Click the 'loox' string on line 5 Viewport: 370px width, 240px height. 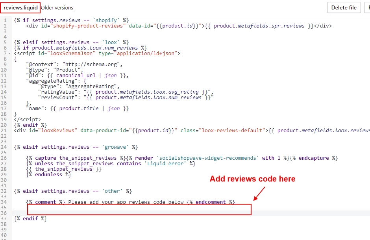coord(111,42)
